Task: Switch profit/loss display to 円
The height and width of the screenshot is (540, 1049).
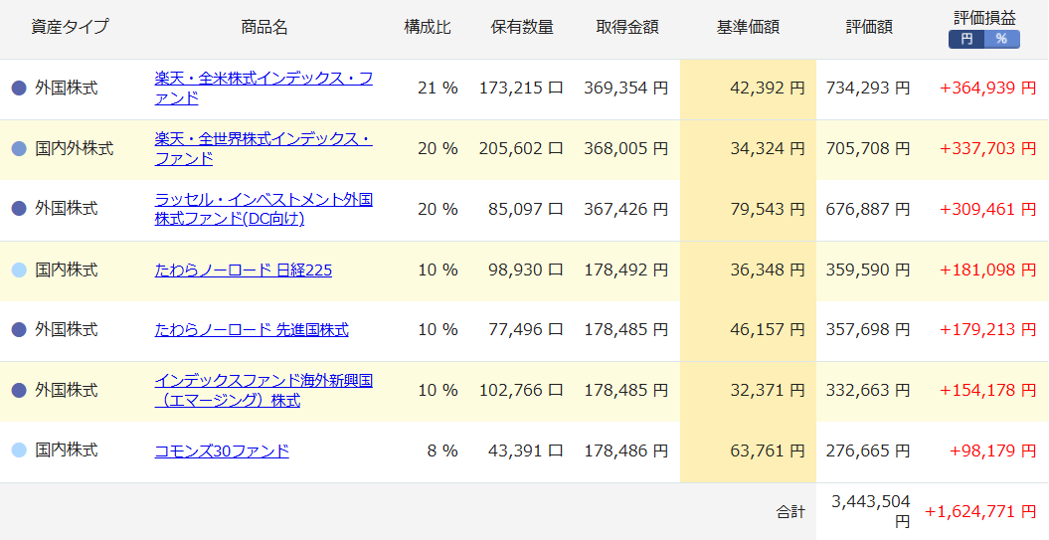Action: coord(966,40)
